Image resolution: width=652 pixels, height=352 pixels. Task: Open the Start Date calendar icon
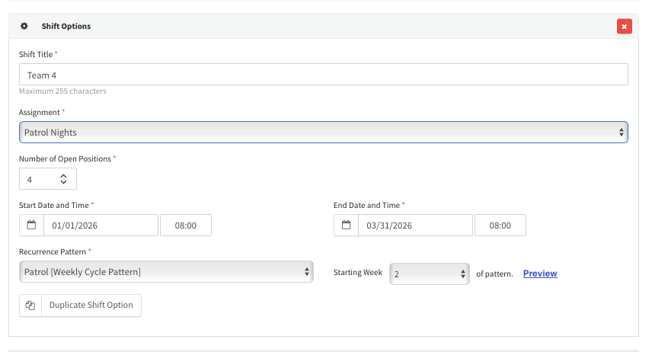coord(31,225)
